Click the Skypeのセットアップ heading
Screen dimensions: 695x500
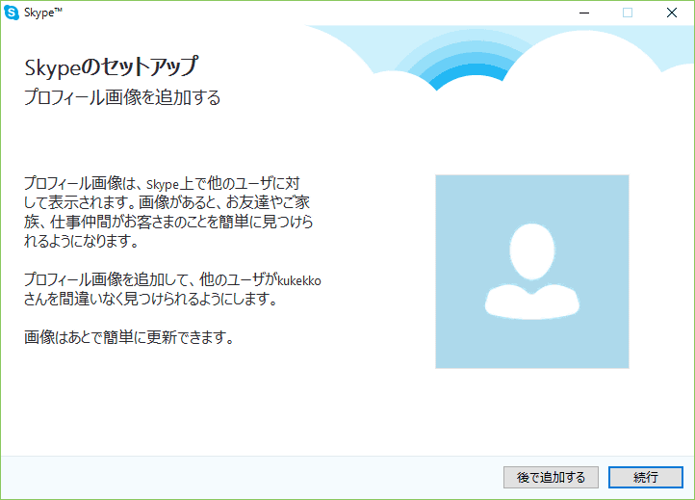[x=112, y=67]
